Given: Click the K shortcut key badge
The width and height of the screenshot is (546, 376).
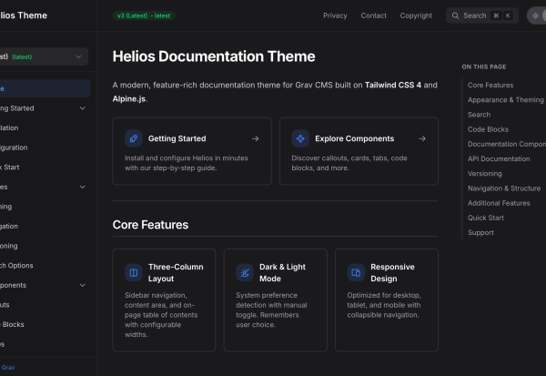Looking at the screenshot, I should coord(508,15).
